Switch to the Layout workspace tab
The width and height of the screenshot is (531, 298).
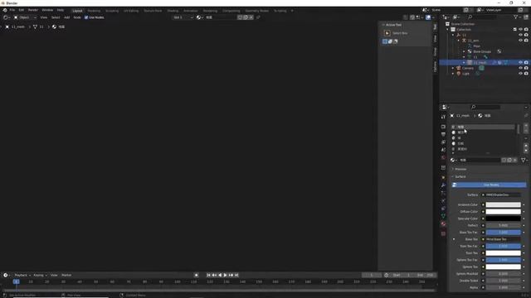tap(77, 11)
